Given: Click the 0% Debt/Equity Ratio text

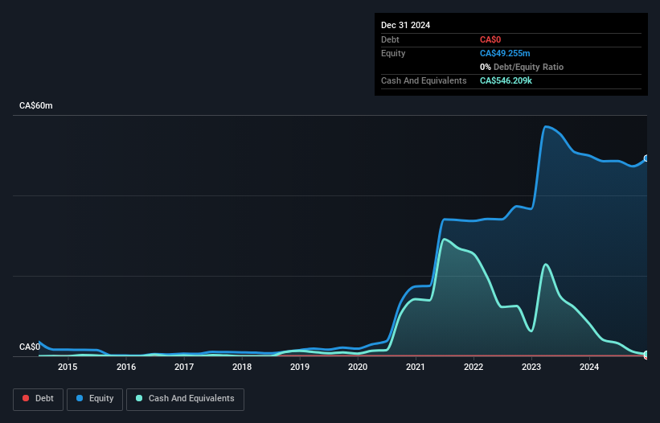Looking at the screenshot, I should [x=522, y=67].
